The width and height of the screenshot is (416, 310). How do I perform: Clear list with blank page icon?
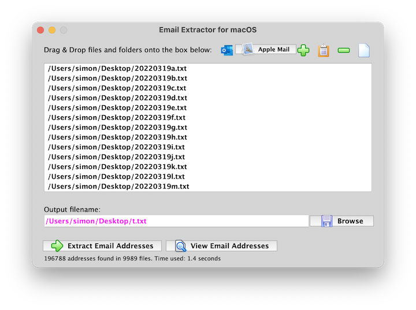(364, 50)
